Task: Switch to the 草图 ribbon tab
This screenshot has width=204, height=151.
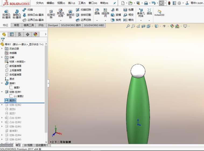Action: click(x=16, y=25)
